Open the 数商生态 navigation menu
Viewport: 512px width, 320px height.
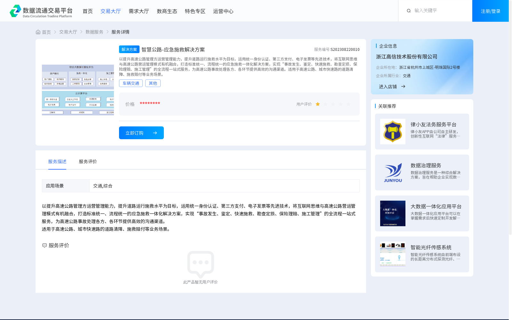[x=167, y=11]
